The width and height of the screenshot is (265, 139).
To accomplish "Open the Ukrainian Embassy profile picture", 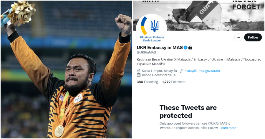I will point(151,29).
